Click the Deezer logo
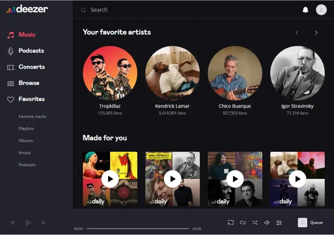334x235 pixels. 27,9
